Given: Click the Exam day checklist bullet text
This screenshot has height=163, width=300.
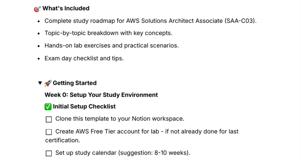Looking at the screenshot, I should click(x=84, y=58).
